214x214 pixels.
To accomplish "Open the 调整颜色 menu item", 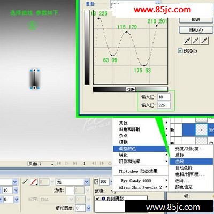I will (140, 149).
